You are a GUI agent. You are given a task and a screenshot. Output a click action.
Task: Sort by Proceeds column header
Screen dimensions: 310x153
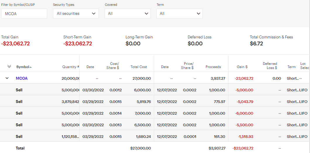click(213, 67)
